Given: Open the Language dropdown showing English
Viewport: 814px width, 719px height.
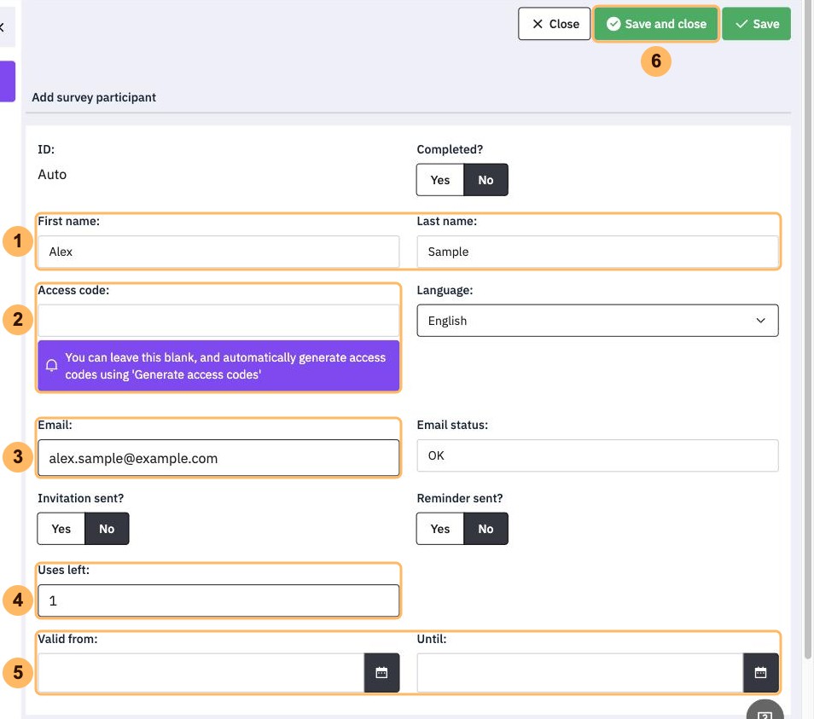Looking at the screenshot, I should coord(597,321).
